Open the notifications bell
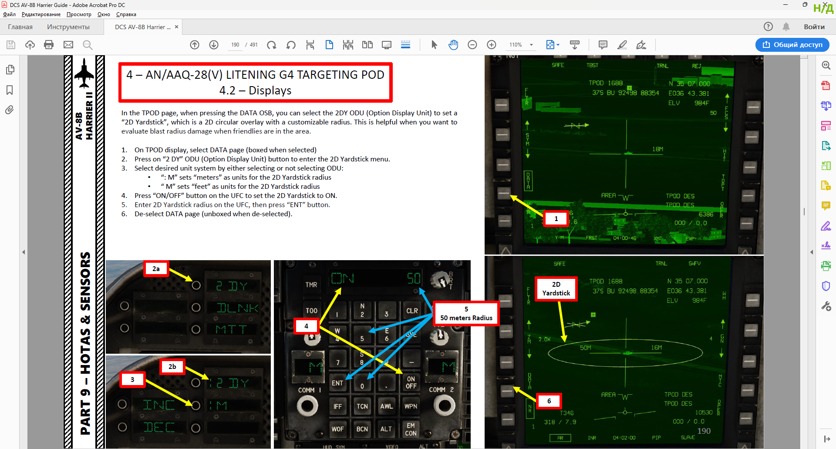Image resolution: width=836 pixels, height=449 pixels. [786, 27]
